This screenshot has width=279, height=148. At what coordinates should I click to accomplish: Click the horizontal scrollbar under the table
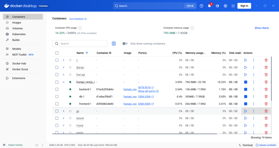tap(135, 134)
